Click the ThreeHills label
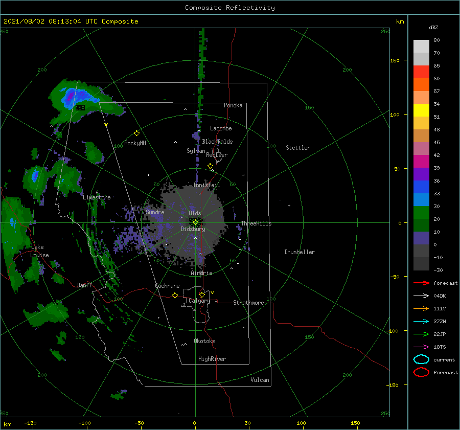 (x=256, y=223)
